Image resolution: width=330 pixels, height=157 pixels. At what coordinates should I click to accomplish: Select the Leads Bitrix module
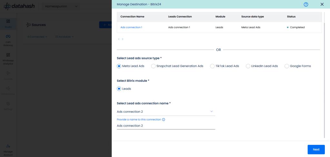[119, 89]
